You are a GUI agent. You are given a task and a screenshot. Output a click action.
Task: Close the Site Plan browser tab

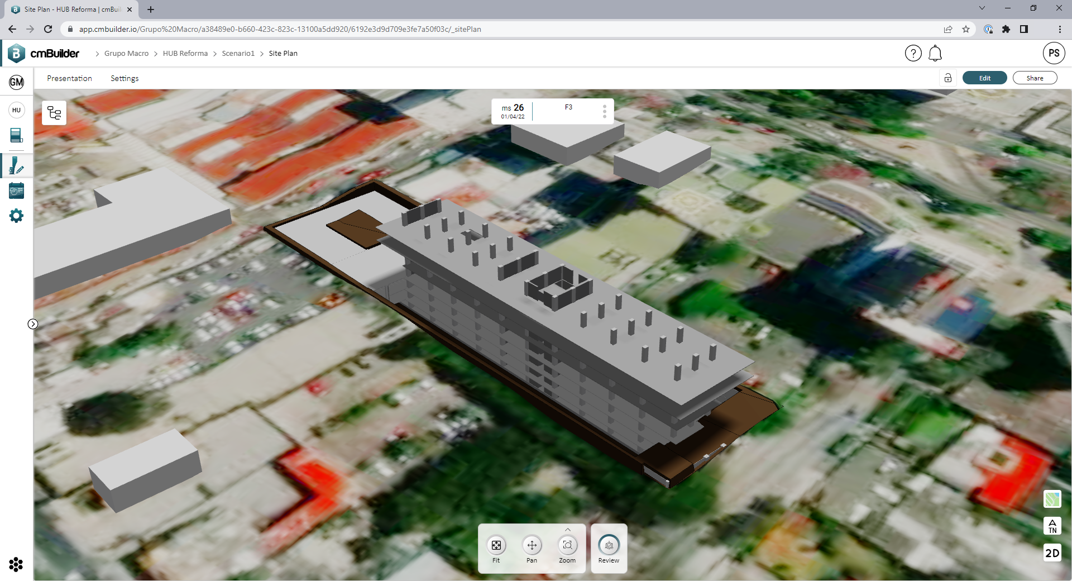pos(130,9)
